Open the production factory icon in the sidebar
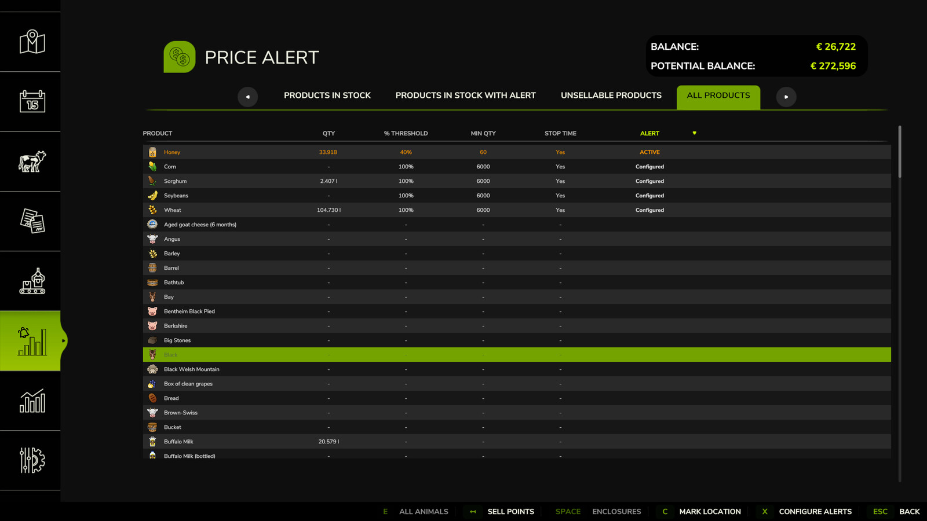927x521 pixels. tap(32, 281)
